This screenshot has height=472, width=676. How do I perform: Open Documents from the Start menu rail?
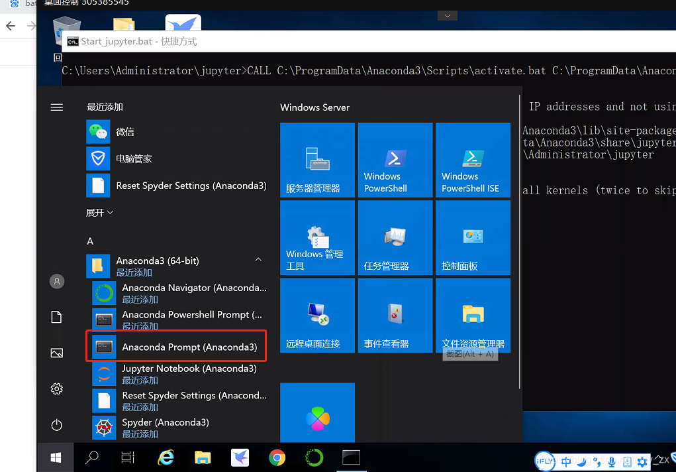pyautogui.click(x=57, y=317)
